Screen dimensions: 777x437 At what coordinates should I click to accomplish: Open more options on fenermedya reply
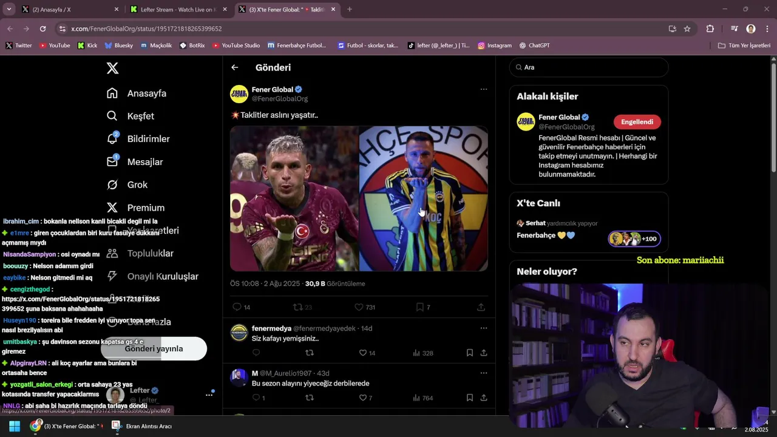coord(483,328)
